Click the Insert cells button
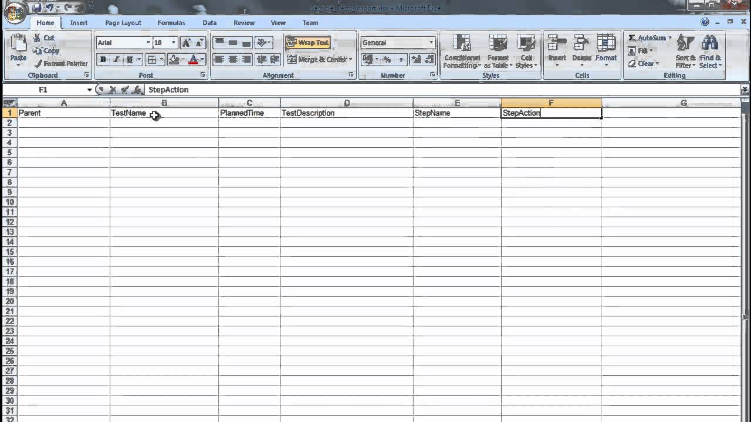 pyautogui.click(x=557, y=51)
